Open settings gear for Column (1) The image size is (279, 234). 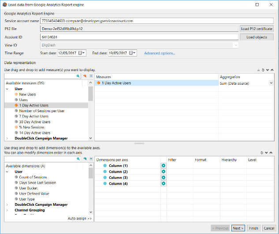164,166
